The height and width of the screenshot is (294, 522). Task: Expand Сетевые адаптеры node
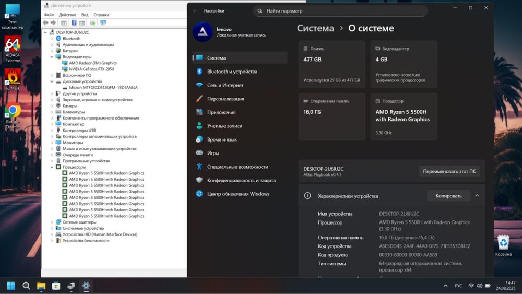click(x=52, y=222)
